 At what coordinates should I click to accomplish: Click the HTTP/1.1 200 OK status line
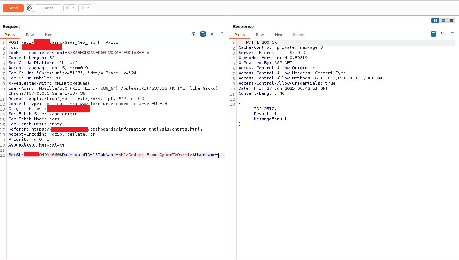(x=258, y=42)
